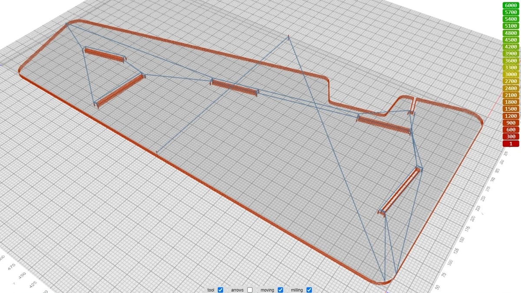Click the 900 legend entry
The width and height of the screenshot is (521, 293).
[x=511, y=123]
